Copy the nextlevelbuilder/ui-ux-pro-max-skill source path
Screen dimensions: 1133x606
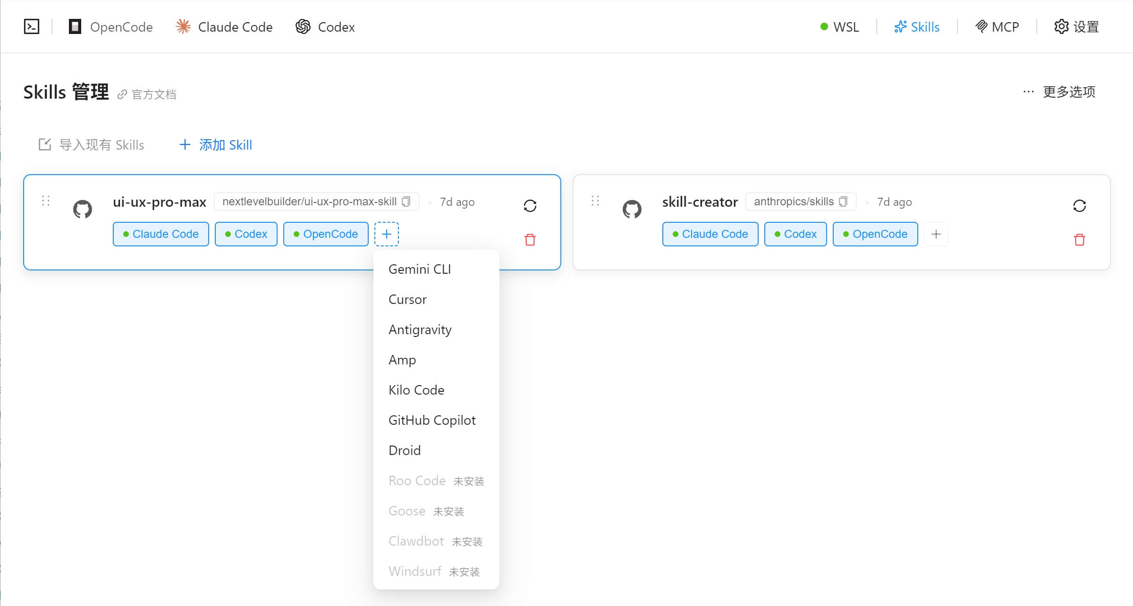(x=406, y=202)
